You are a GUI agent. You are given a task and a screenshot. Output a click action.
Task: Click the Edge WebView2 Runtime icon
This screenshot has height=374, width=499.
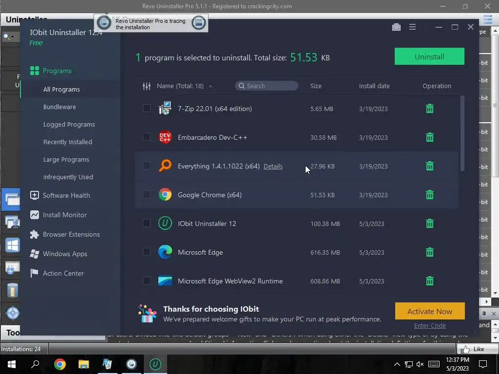coord(165,281)
